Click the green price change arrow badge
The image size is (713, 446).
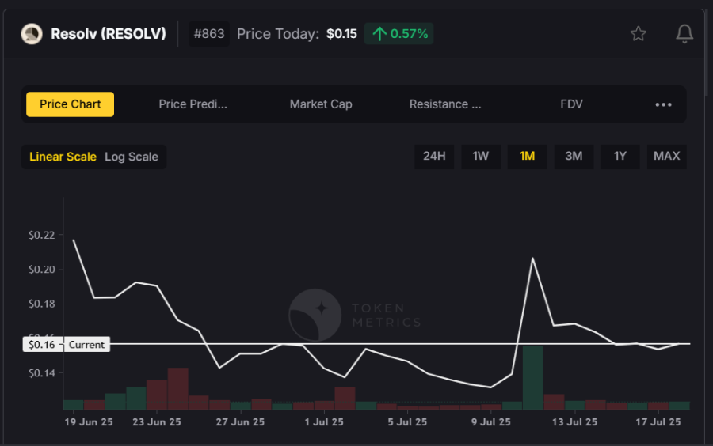point(399,34)
